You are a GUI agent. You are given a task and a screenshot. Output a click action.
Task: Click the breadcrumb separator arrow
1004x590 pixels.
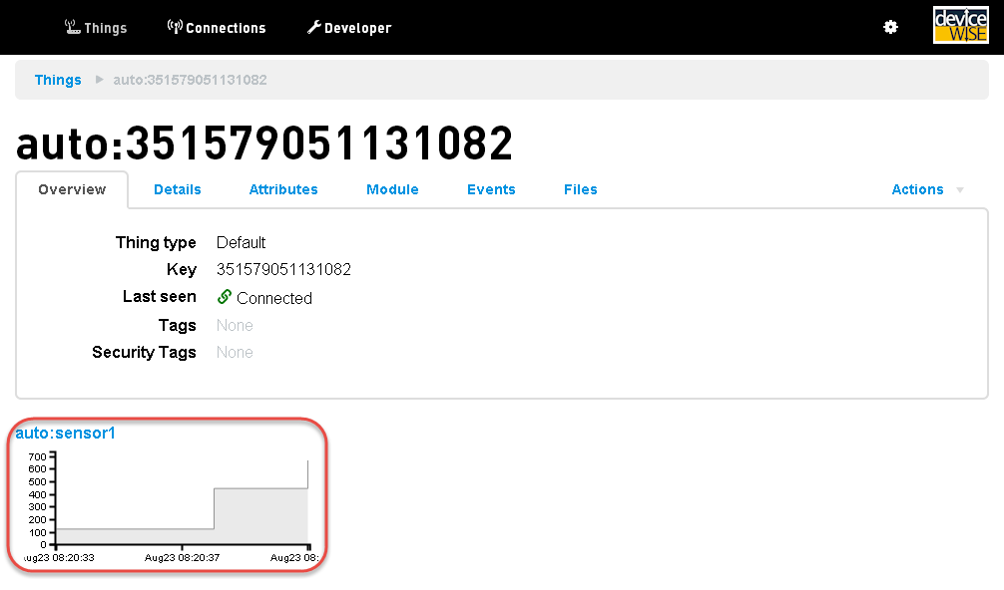pos(99,80)
